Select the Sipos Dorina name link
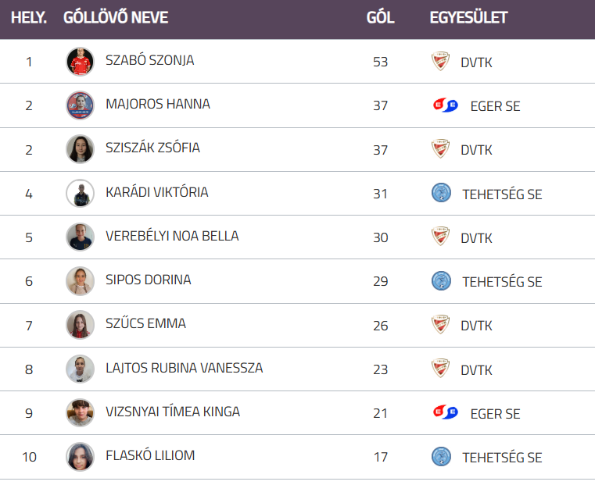Image resolution: width=595 pixels, height=485 pixels. coord(149,280)
